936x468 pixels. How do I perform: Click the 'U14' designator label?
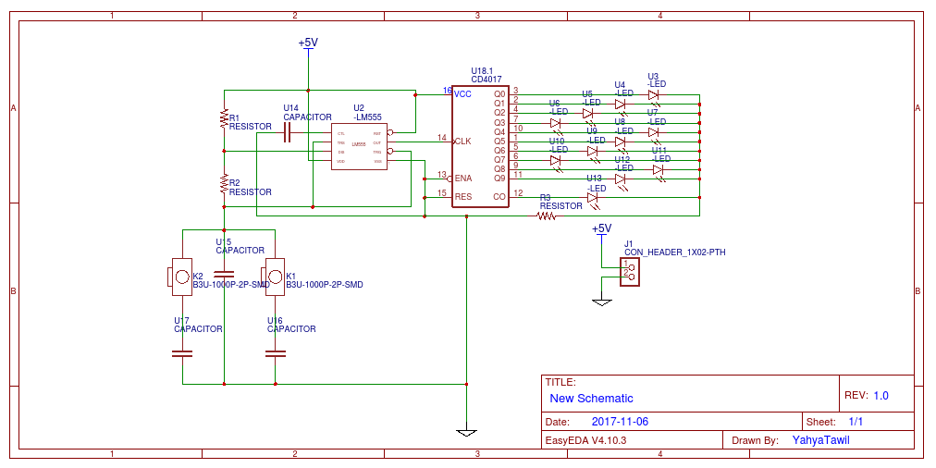click(290, 108)
